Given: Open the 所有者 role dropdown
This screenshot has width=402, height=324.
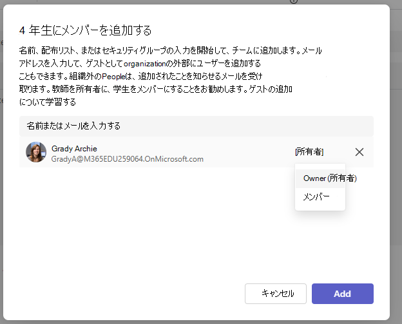Looking at the screenshot, I should click(309, 152).
